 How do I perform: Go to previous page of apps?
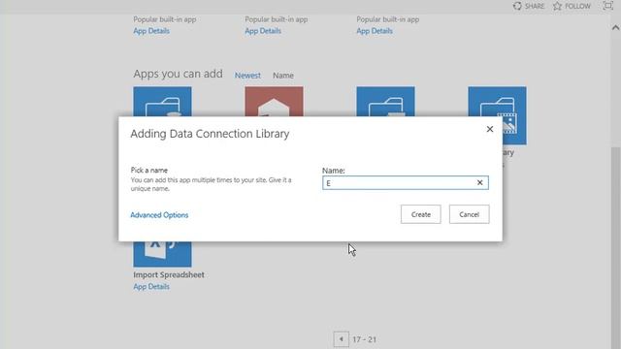point(341,339)
